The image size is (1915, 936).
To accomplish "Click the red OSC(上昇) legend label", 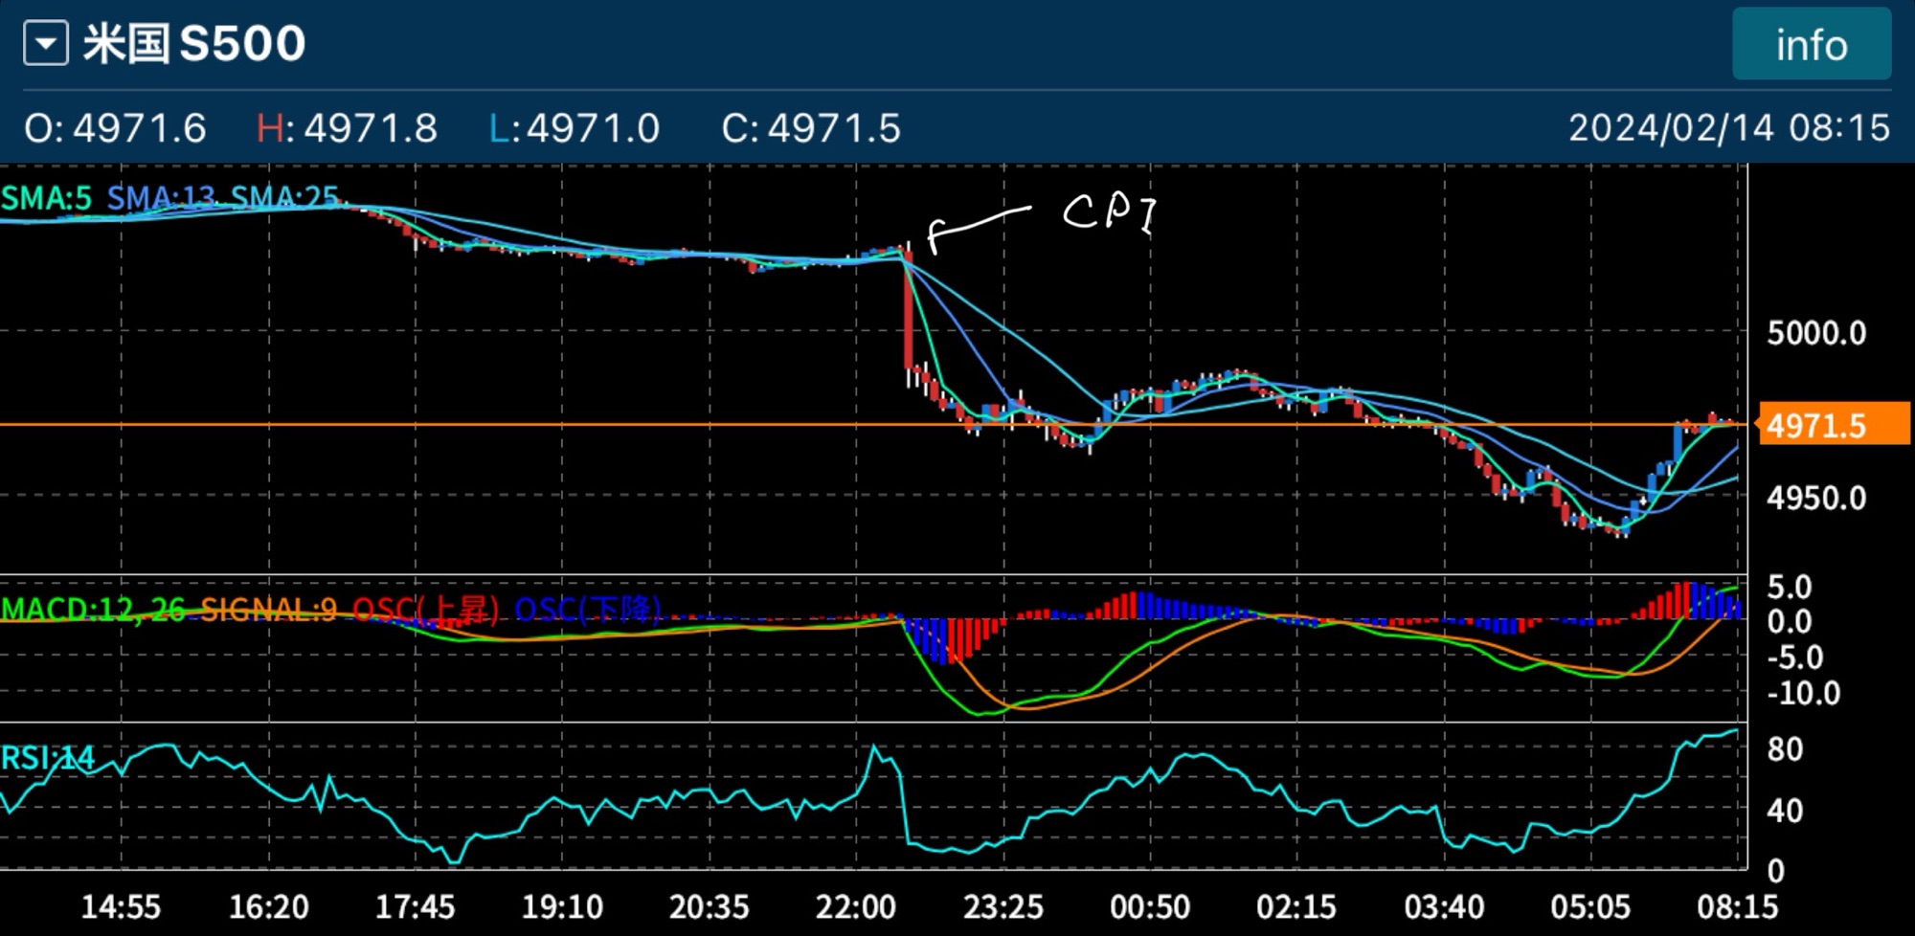I will click(426, 609).
